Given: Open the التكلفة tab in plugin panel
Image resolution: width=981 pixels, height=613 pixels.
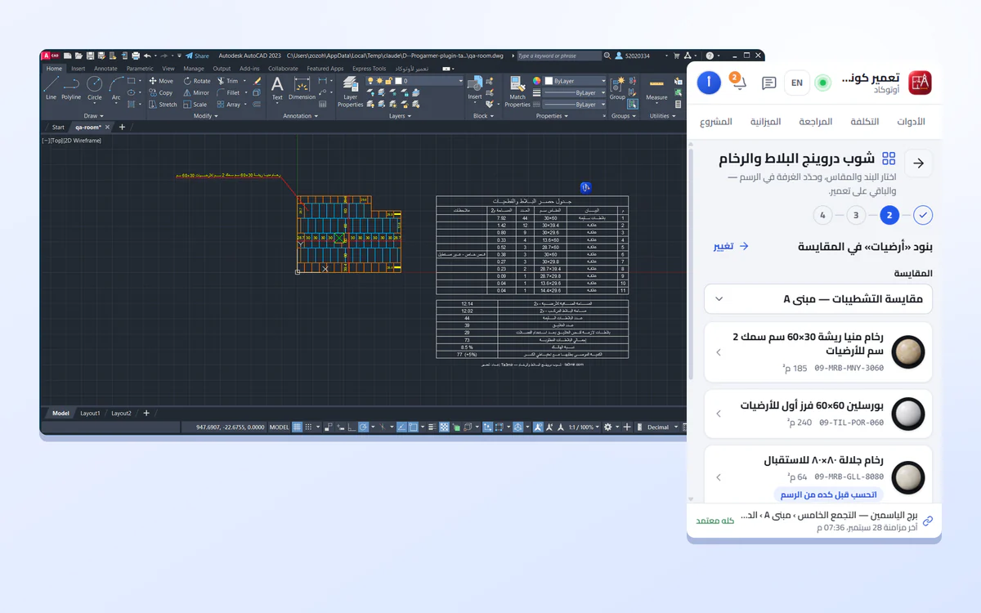Looking at the screenshot, I should 865,122.
